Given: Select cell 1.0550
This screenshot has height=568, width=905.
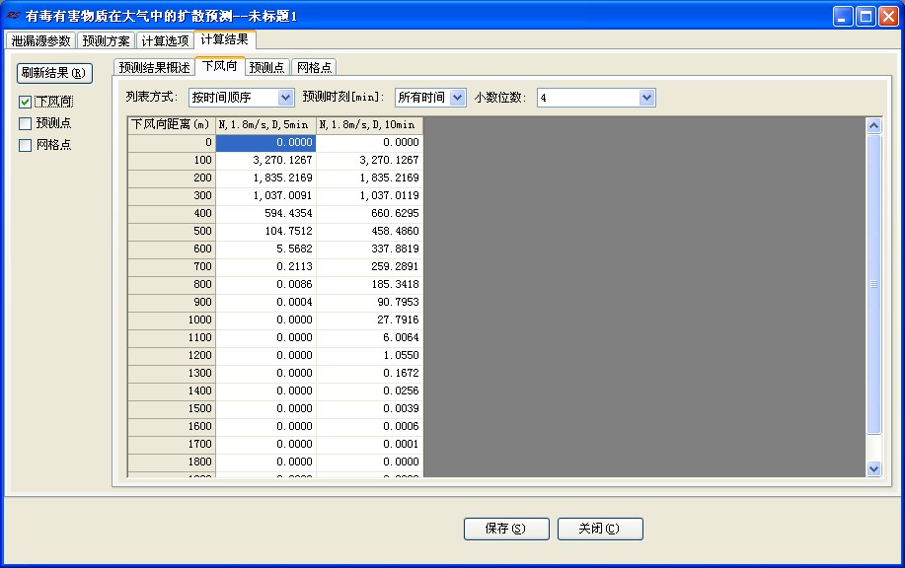Looking at the screenshot, I should click(x=369, y=355).
